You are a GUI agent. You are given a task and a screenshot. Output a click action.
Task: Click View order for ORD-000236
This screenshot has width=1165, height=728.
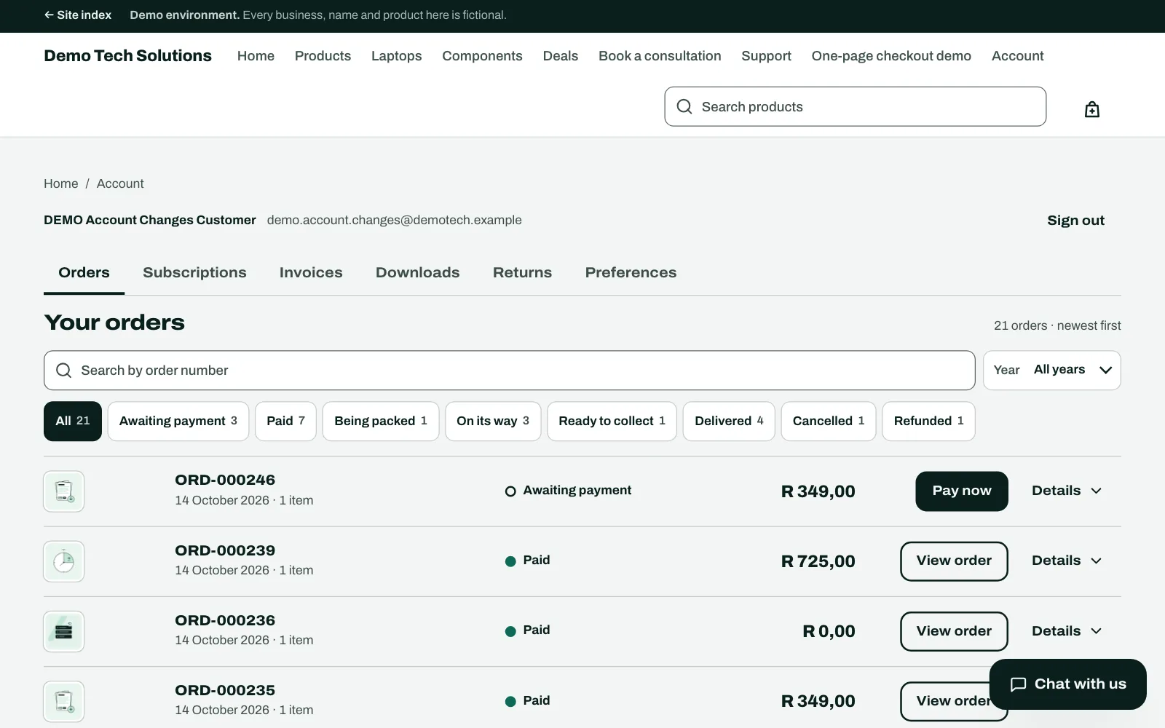(x=954, y=631)
